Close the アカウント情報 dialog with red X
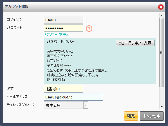Viewport: 168px width, 126px height. click(161, 7)
